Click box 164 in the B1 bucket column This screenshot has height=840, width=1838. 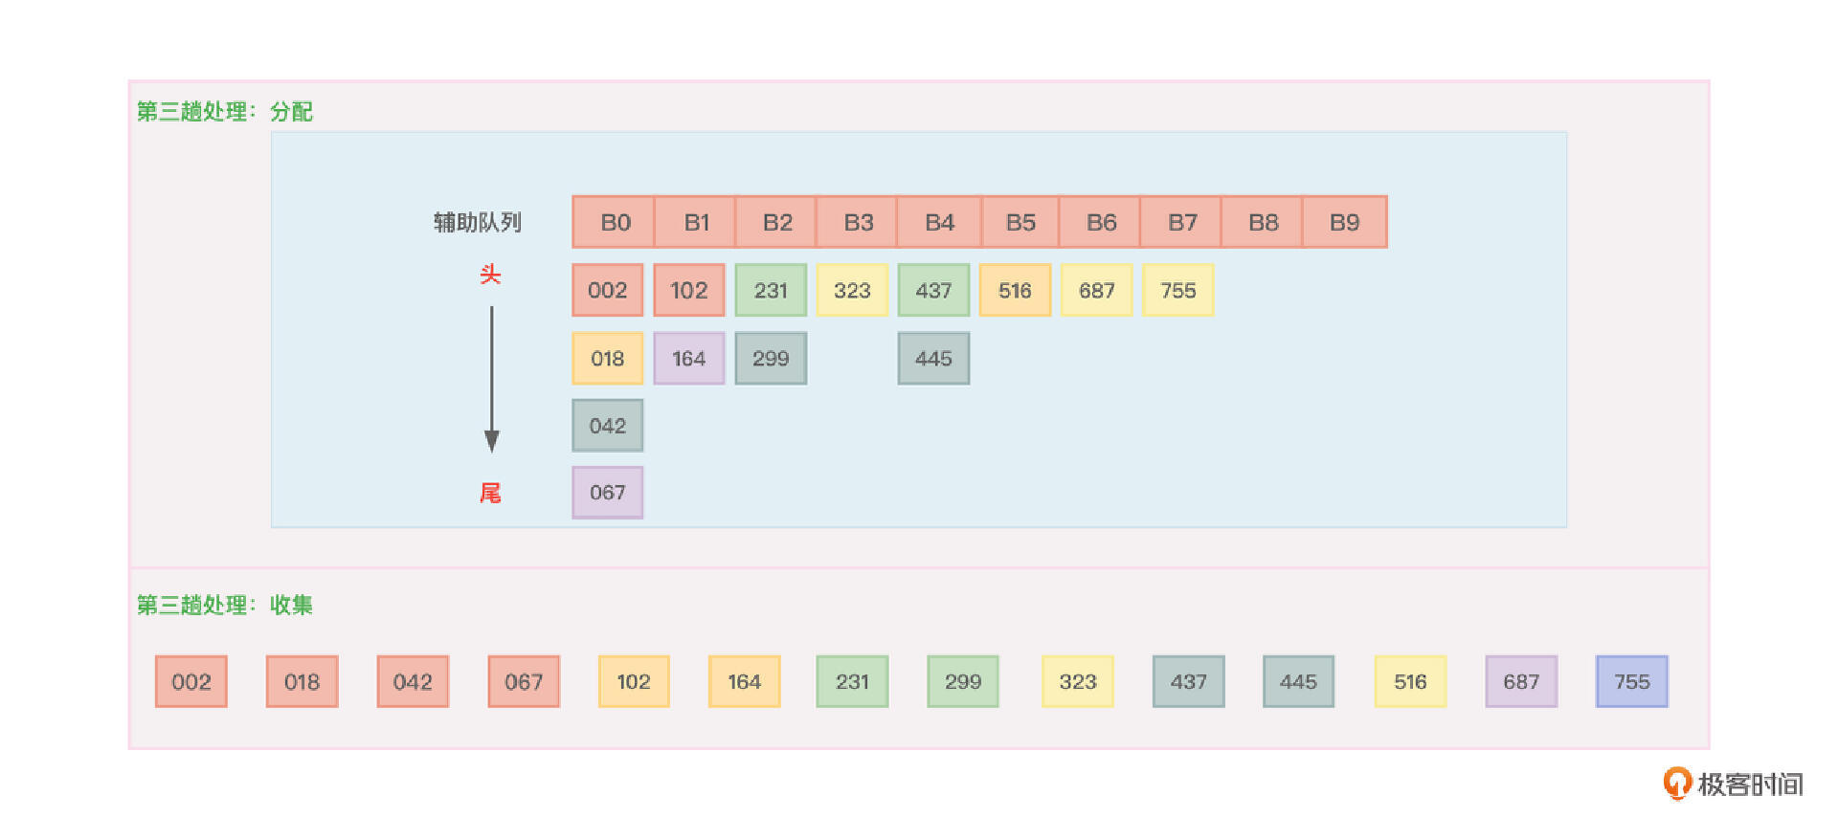pyautogui.click(x=689, y=359)
